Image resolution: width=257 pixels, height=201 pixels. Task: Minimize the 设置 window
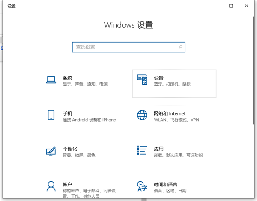(215, 6)
